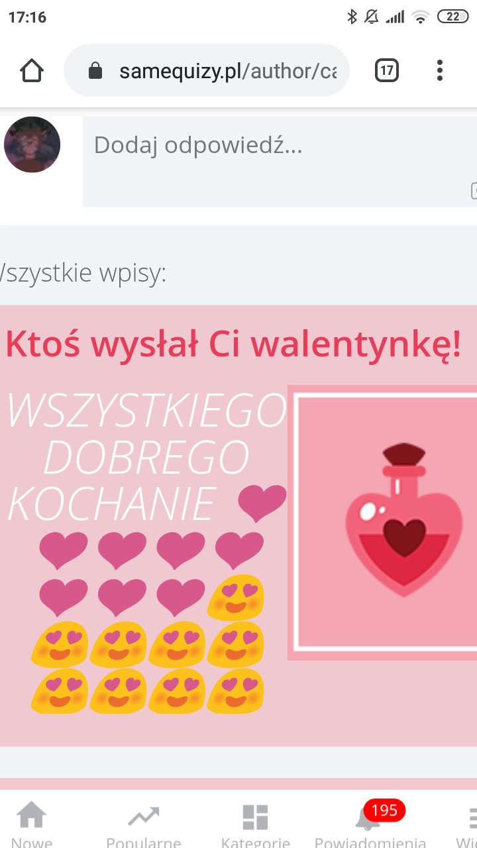
Task: Focus the samequizy.pl address bar
Action: tap(207, 70)
